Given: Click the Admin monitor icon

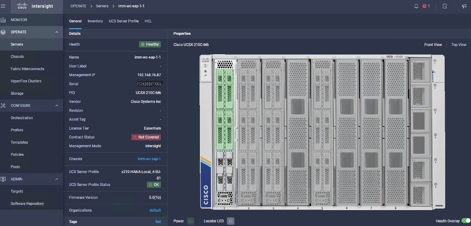Looking at the screenshot, I should [3, 179].
